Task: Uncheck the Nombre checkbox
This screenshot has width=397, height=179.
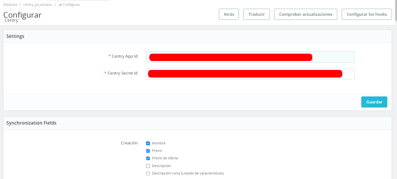Action: point(148,143)
